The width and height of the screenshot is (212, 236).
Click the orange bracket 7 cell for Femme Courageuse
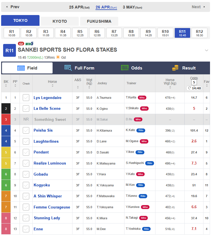[6, 207]
